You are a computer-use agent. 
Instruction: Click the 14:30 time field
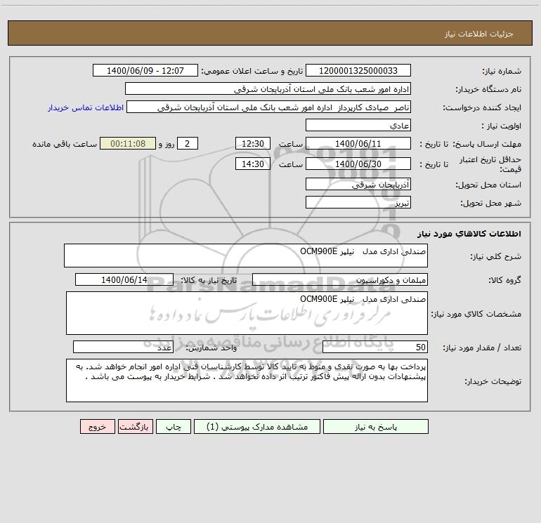(x=252, y=164)
